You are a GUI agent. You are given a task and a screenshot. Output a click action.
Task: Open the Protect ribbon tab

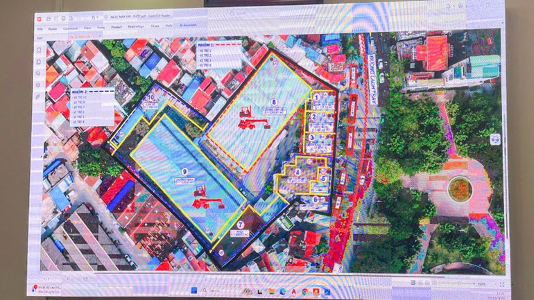point(116,27)
